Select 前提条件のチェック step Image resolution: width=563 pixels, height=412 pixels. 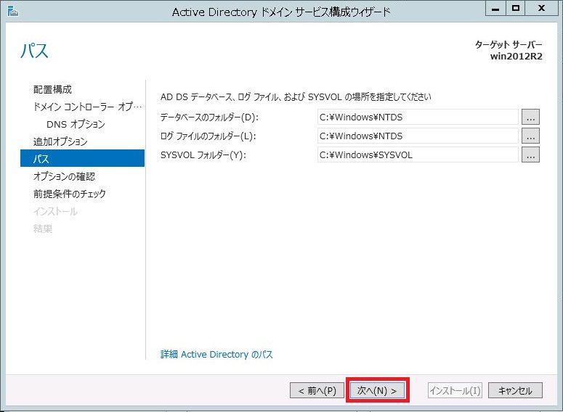click(x=69, y=194)
